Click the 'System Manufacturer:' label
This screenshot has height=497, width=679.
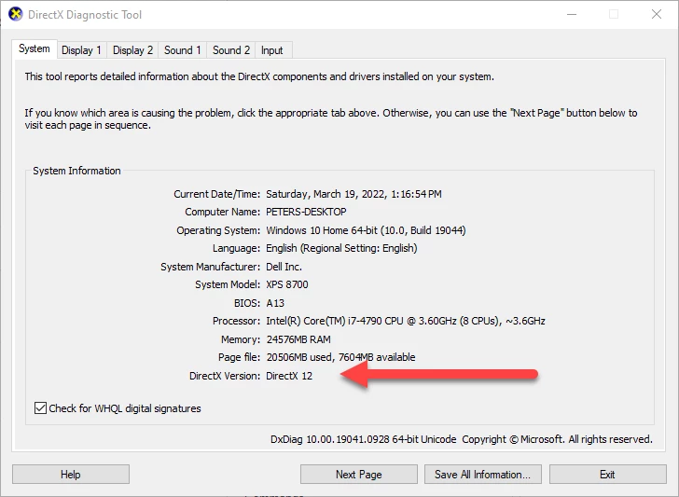pos(211,267)
